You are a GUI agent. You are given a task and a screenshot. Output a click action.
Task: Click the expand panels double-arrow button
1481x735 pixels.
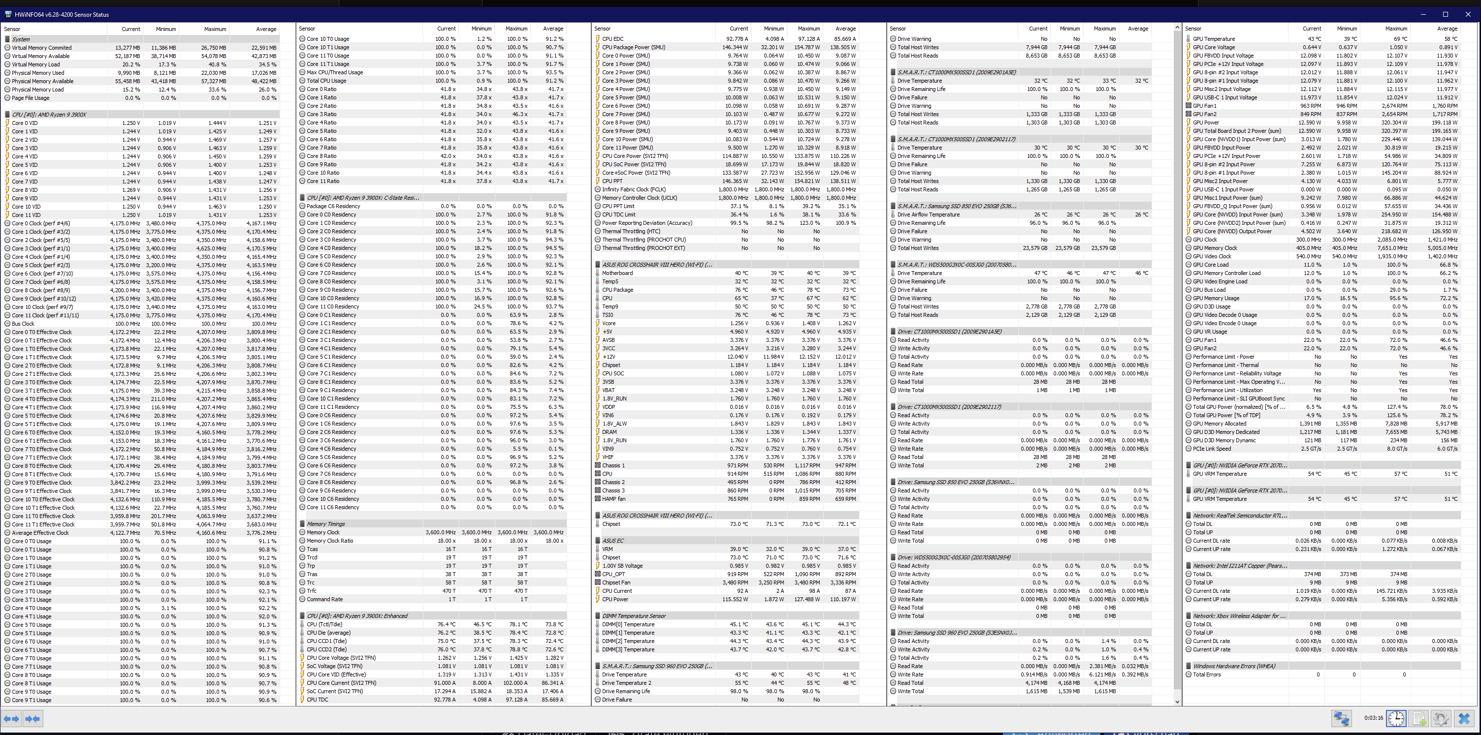pos(11,718)
